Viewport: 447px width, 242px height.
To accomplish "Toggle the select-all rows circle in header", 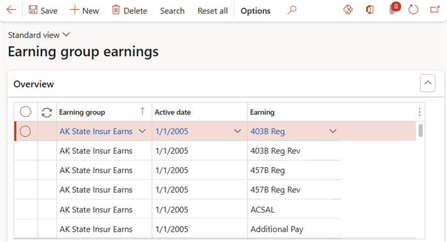I will pos(26,112).
